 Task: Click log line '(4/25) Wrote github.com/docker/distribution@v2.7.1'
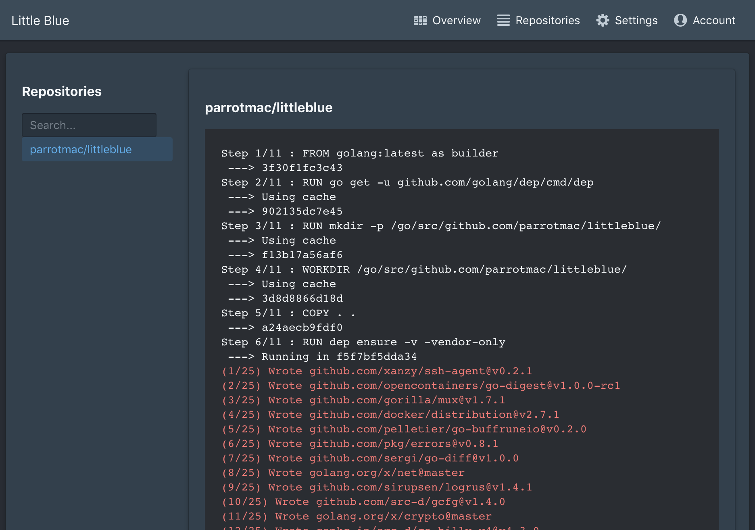[390, 415]
